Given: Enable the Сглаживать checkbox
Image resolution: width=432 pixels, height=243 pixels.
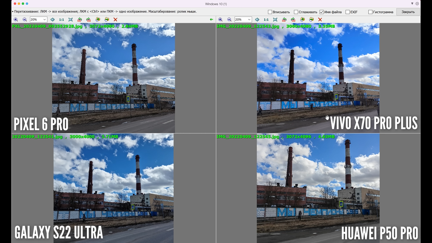Looking at the screenshot, I should 296,12.
